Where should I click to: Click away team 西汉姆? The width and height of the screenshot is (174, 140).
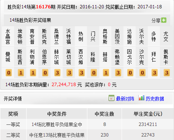(81, 57)
